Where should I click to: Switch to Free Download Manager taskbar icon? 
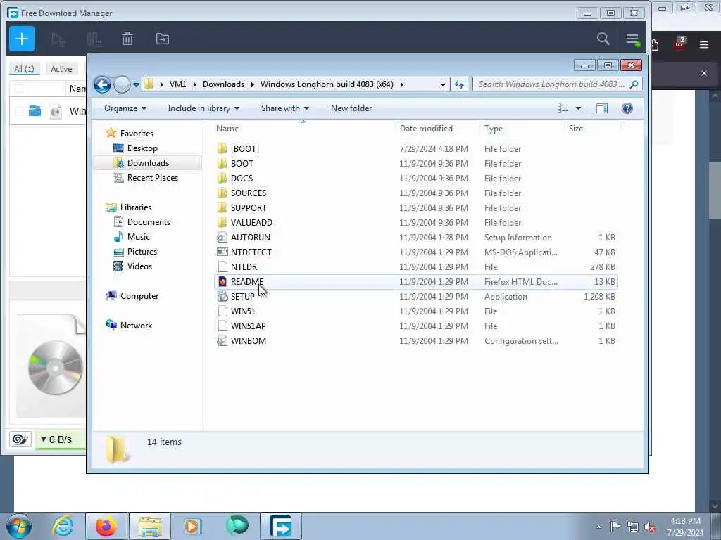[281, 526]
